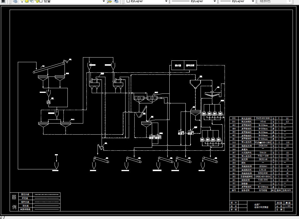Select the 第1图 title block text
This screenshot has width=299, height=219.
288,203
